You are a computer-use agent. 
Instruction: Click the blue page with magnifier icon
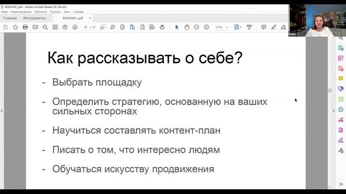coord(132,27)
